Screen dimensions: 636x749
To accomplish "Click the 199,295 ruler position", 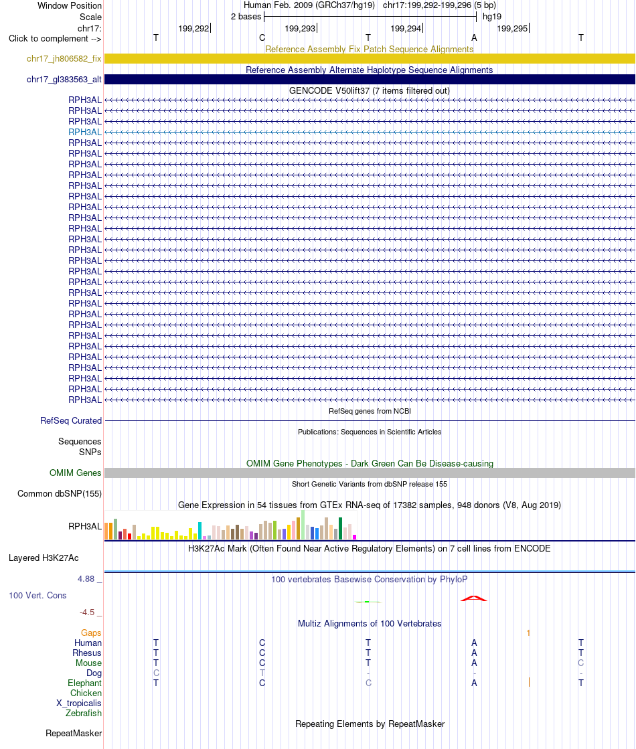I will pyautogui.click(x=512, y=29).
